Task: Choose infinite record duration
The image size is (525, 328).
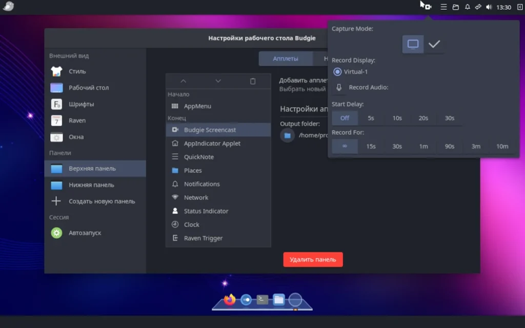Action: coord(345,146)
